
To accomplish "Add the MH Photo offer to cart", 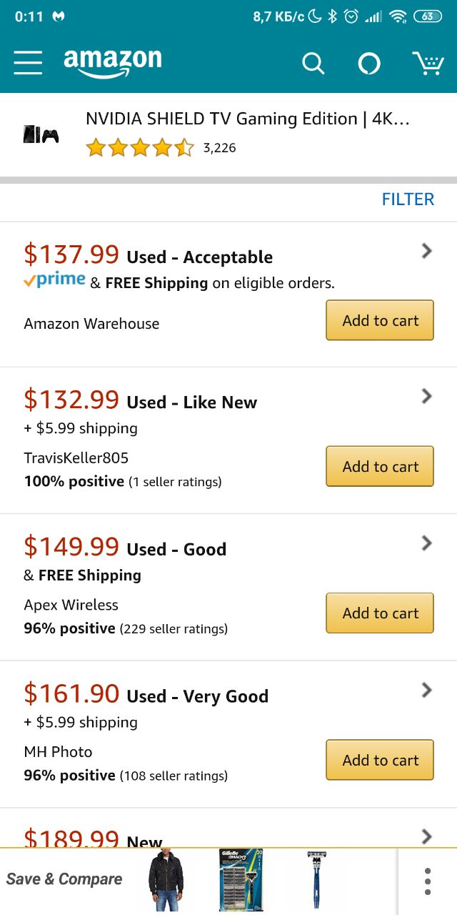I will [x=380, y=760].
